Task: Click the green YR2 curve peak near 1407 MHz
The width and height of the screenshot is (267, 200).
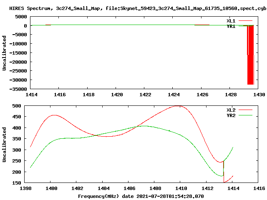Action: tap(144, 126)
